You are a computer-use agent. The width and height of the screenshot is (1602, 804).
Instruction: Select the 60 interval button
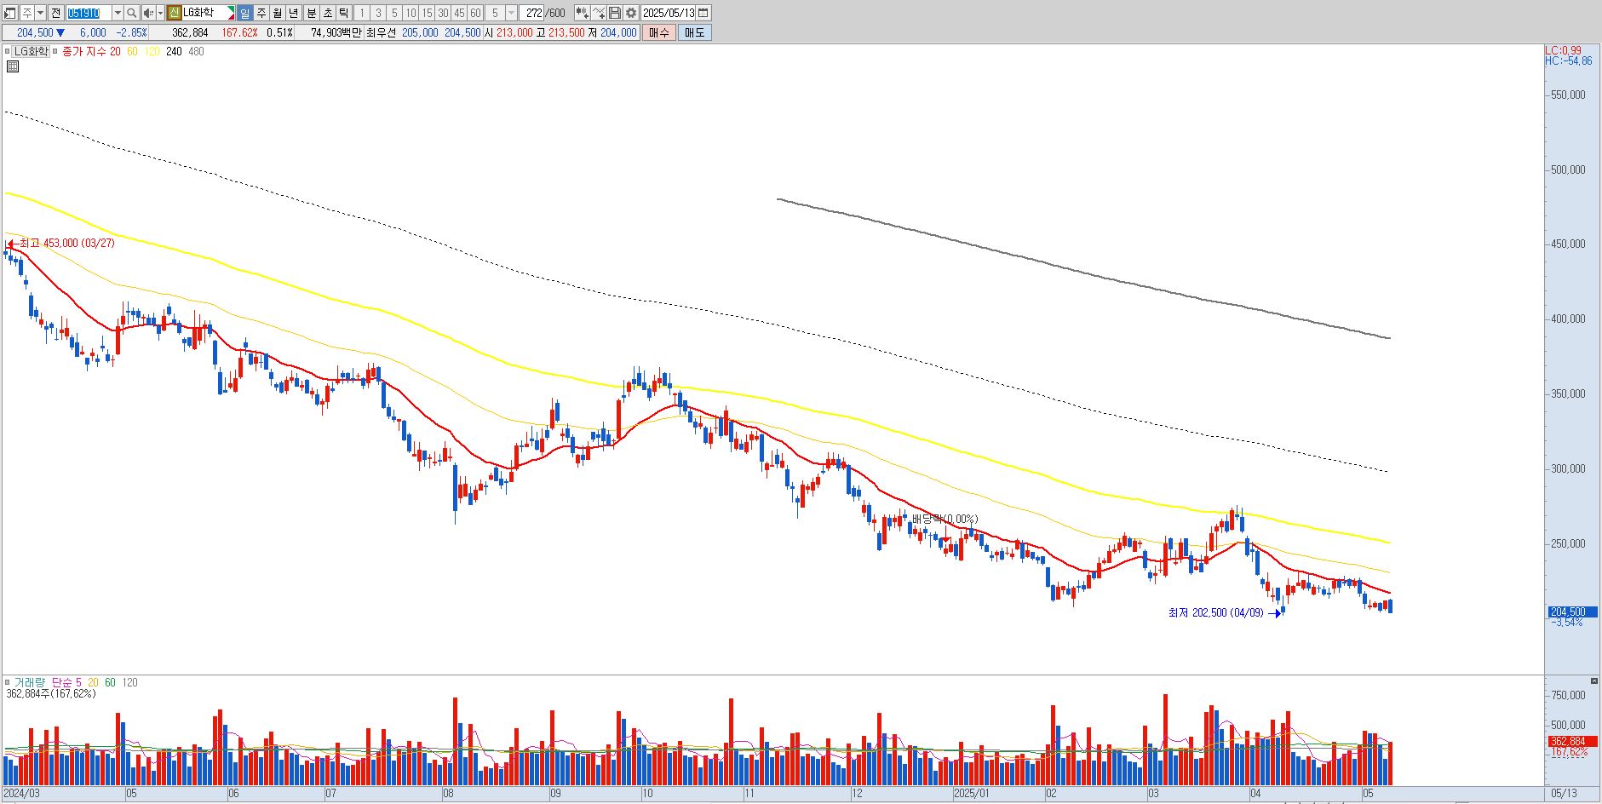tap(475, 13)
